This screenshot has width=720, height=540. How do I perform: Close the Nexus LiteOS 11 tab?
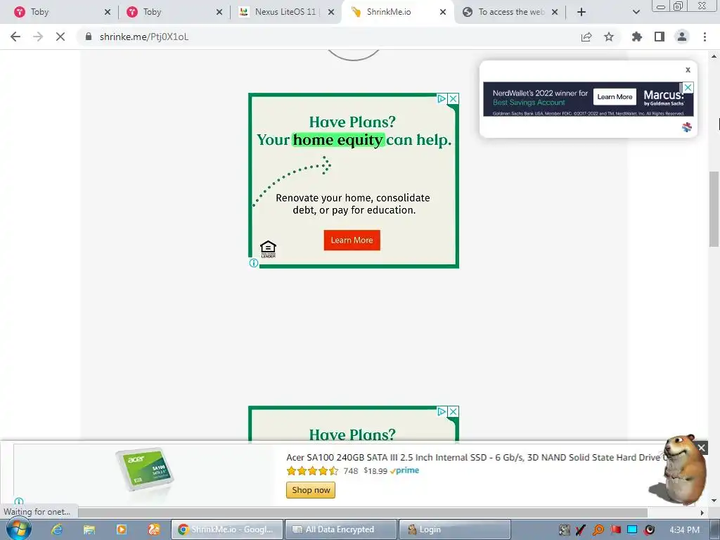click(x=331, y=13)
